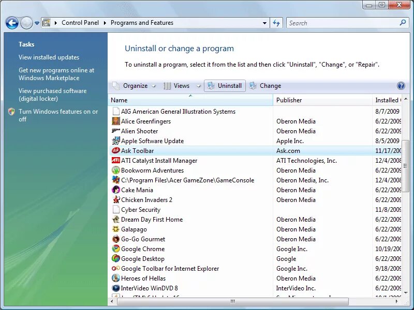Click the Oberon Media, Inc. publisher cell
The width and height of the screenshot is (414, 310).
tap(302, 180)
